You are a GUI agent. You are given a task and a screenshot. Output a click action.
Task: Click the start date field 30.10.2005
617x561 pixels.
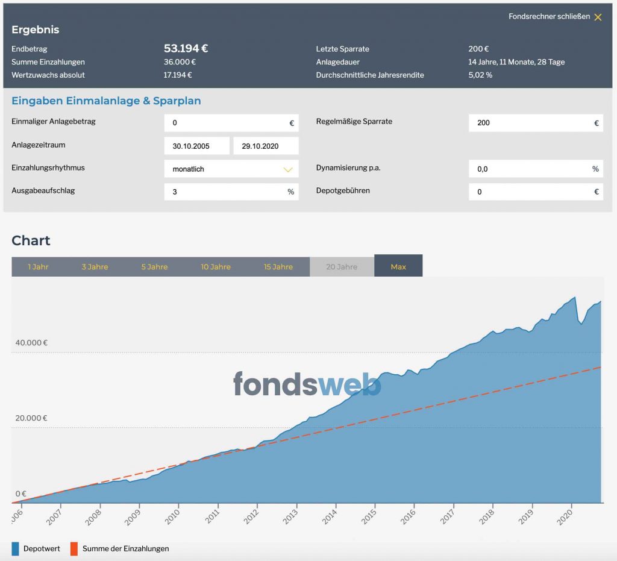197,146
